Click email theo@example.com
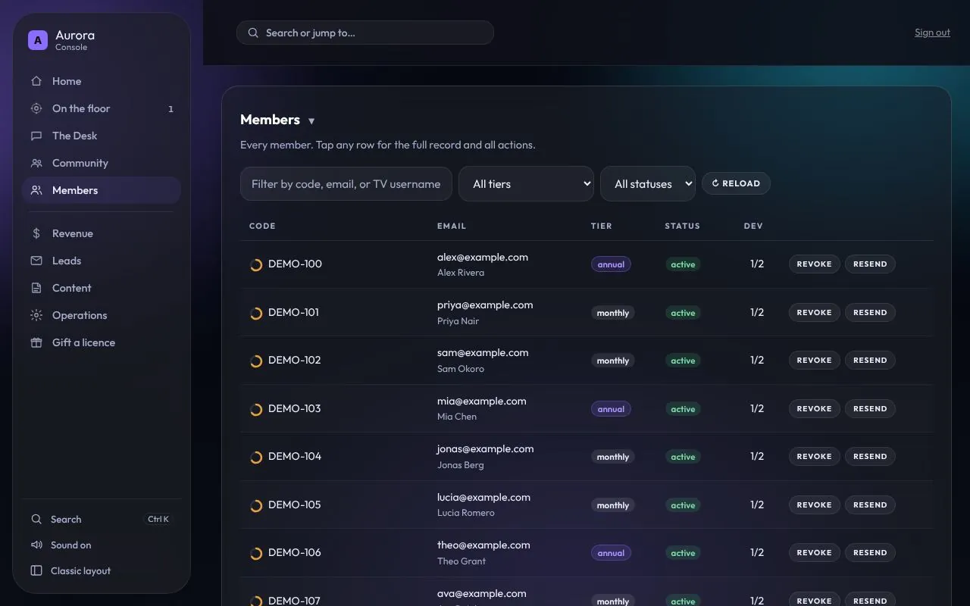This screenshot has width=970, height=606. click(x=483, y=545)
